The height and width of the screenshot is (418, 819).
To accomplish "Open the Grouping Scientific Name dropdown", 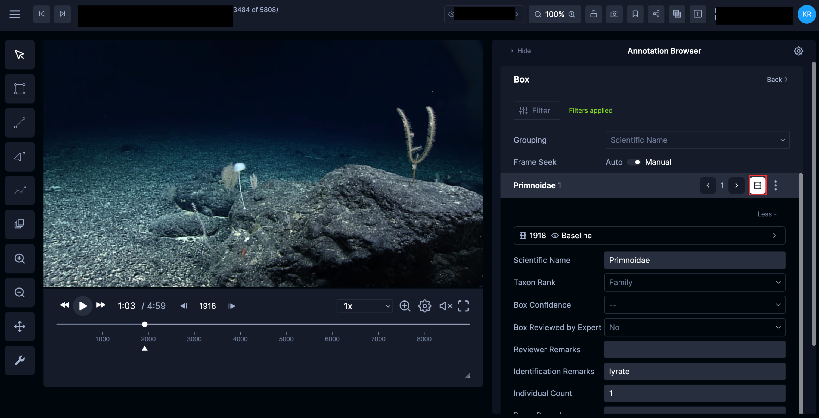I will (x=697, y=140).
